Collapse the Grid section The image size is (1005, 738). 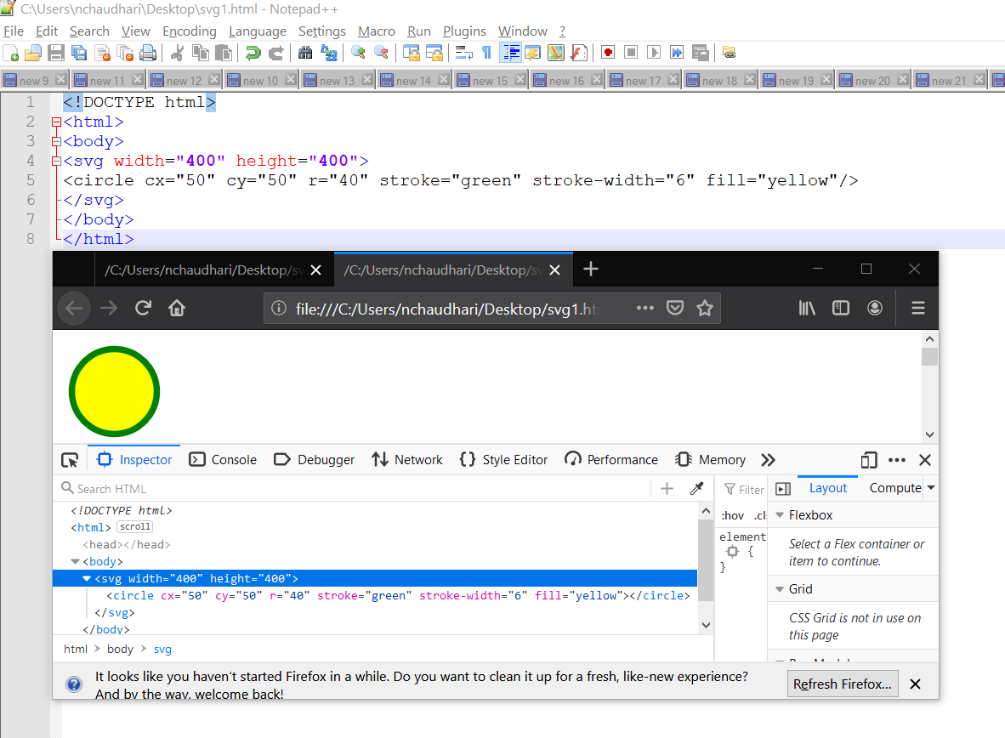click(780, 588)
